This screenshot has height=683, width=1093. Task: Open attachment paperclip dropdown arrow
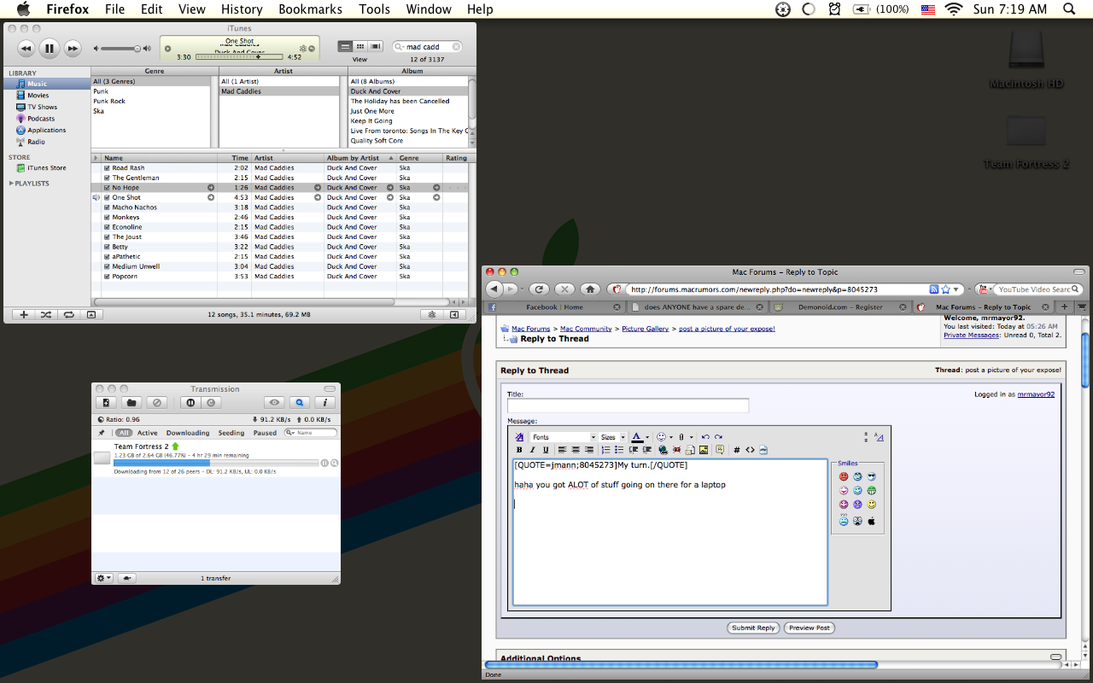pos(692,437)
